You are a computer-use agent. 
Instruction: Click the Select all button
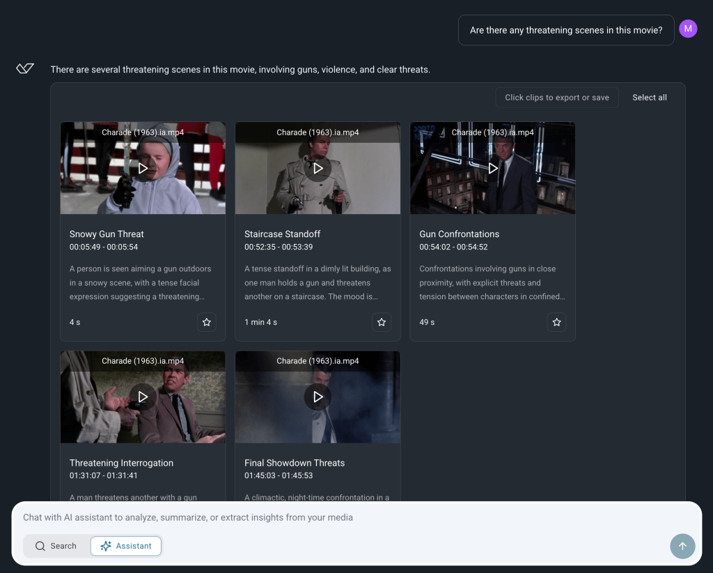tap(650, 98)
